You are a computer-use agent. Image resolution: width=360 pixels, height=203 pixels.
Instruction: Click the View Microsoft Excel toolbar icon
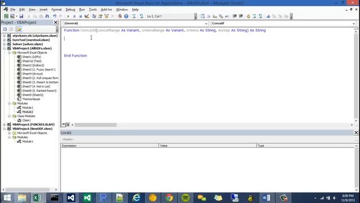pyautogui.click(x=6, y=16)
